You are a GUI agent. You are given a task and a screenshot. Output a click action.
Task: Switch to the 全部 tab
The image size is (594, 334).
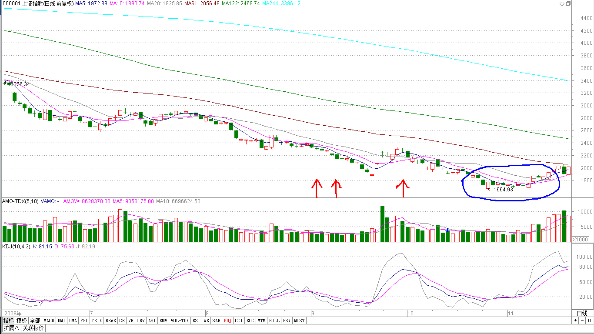35,321
